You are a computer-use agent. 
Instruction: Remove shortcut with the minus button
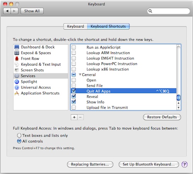click(x=80, y=117)
